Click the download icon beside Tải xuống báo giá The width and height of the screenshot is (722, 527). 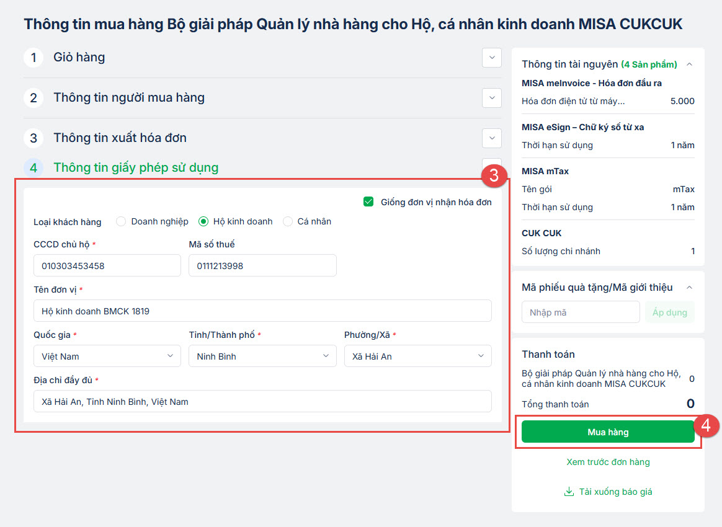coord(569,492)
